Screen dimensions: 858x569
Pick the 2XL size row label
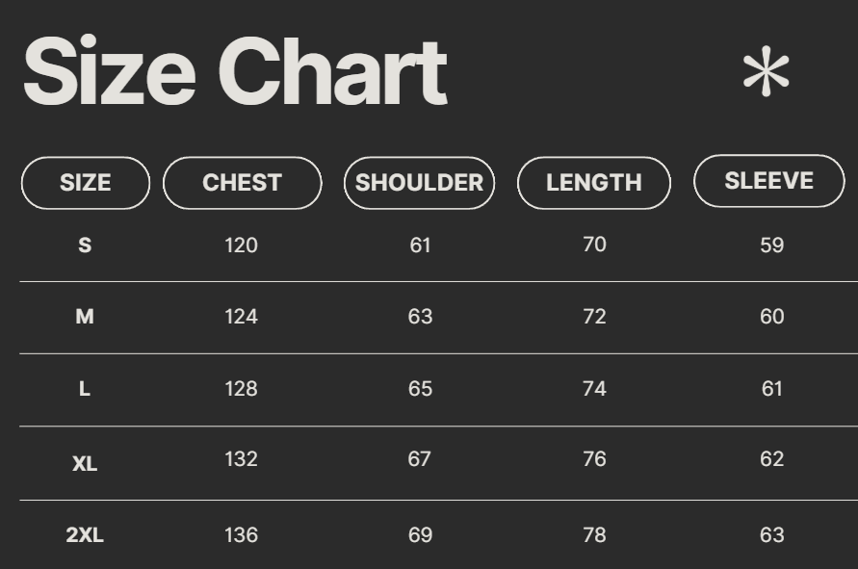[x=85, y=535]
